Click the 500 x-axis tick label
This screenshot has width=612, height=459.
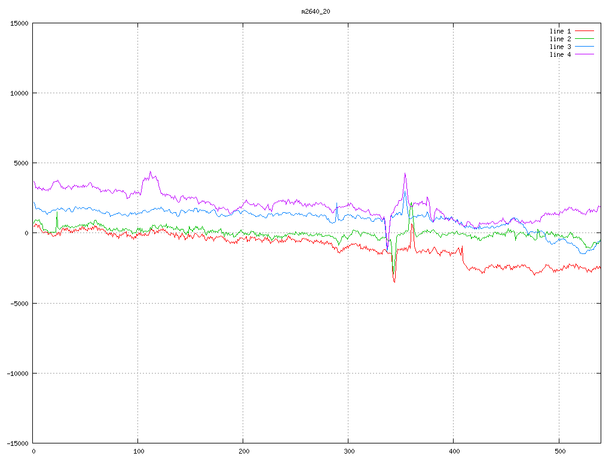[x=558, y=451]
